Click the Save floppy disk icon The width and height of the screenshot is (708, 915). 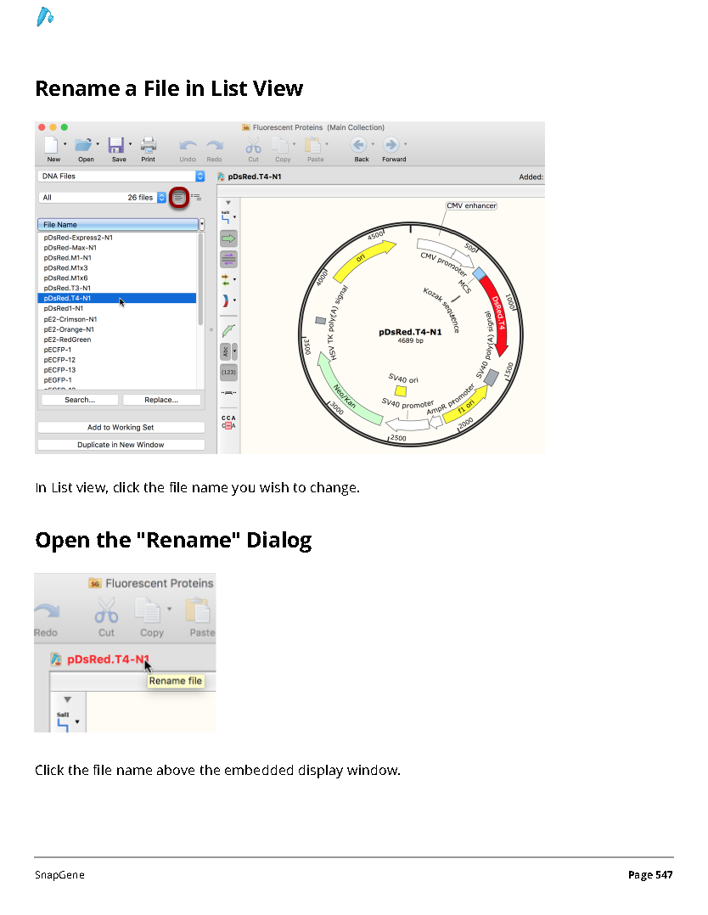pyautogui.click(x=116, y=144)
